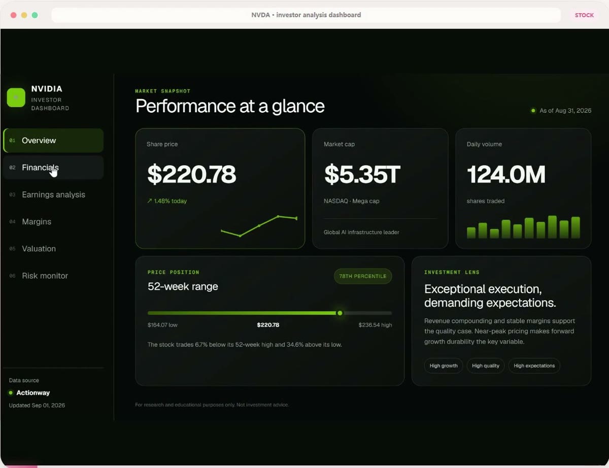
Task: Click the green status dot beside Actionway
Action: (x=11, y=393)
